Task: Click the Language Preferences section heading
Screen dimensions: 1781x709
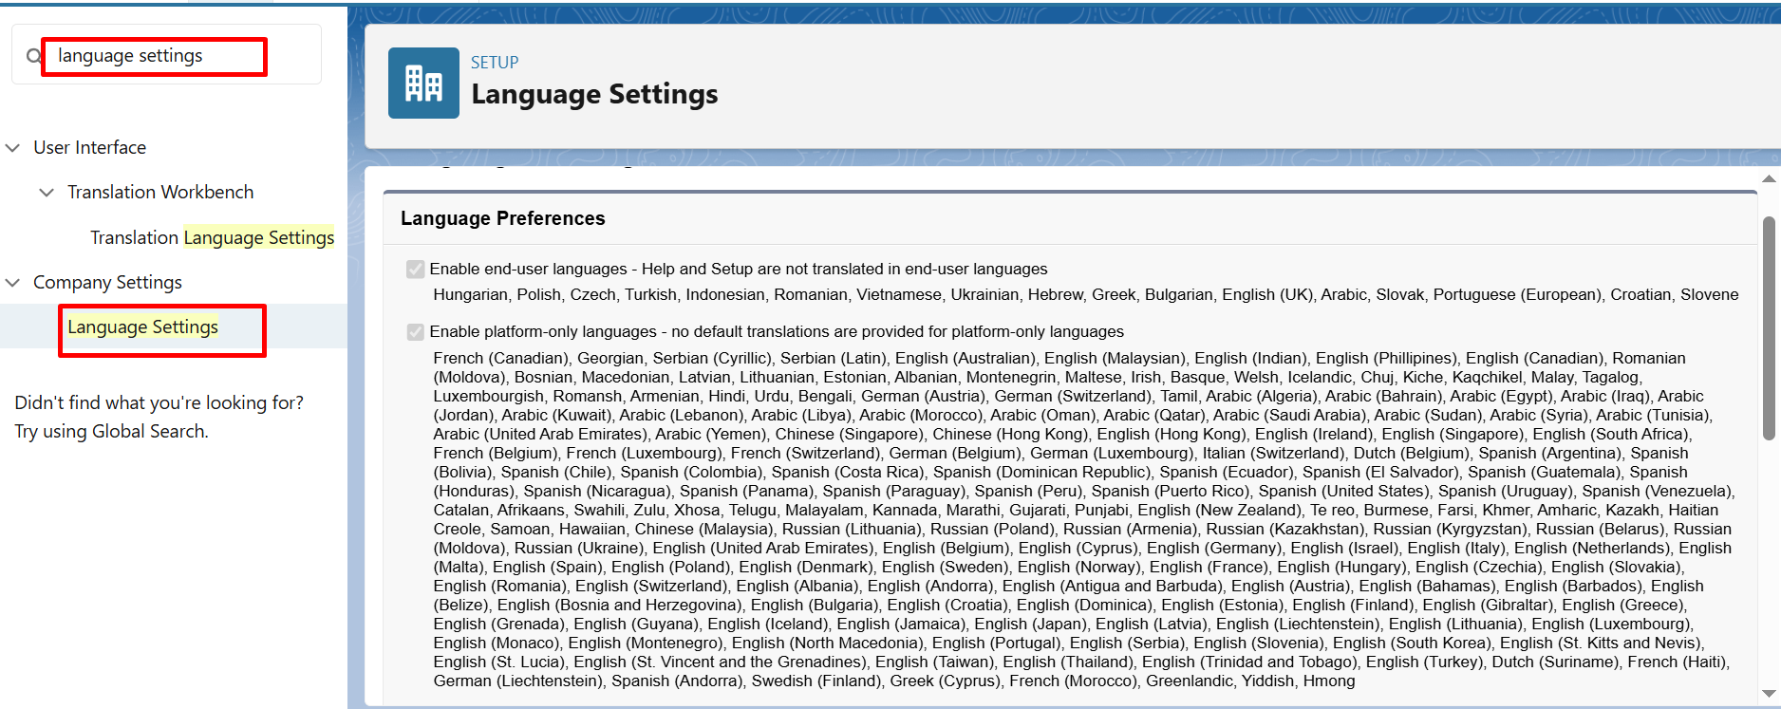Action: [502, 218]
